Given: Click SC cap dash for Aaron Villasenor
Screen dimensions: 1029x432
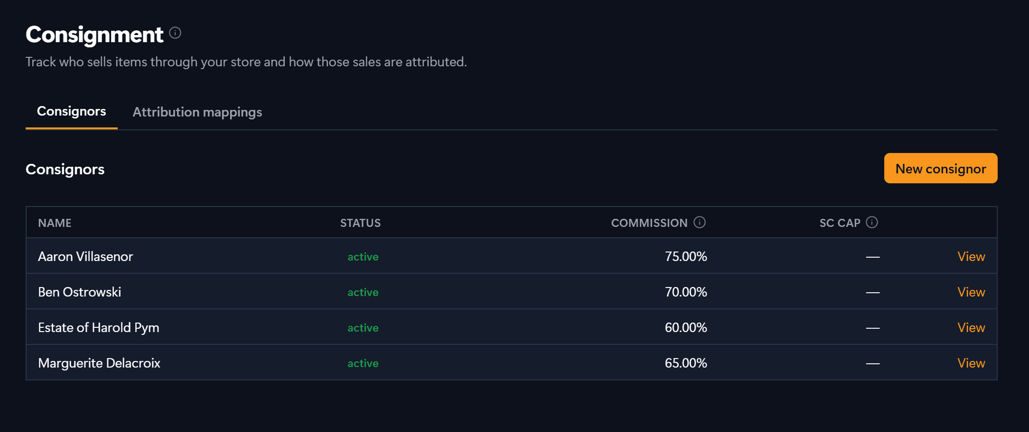Looking at the screenshot, I should pos(873,257).
